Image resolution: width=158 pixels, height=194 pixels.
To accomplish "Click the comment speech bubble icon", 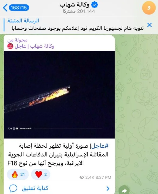I will click(13, 188).
